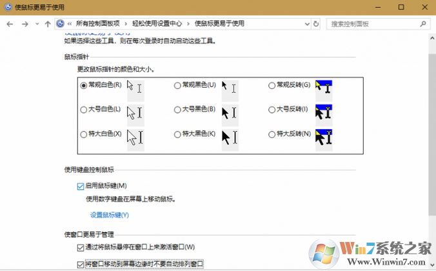Image resolution: width=436 pixels, height=271 pixels.
Task: Open breadcrumb 使鼠标更易于使用
Action: click(219, 24)
